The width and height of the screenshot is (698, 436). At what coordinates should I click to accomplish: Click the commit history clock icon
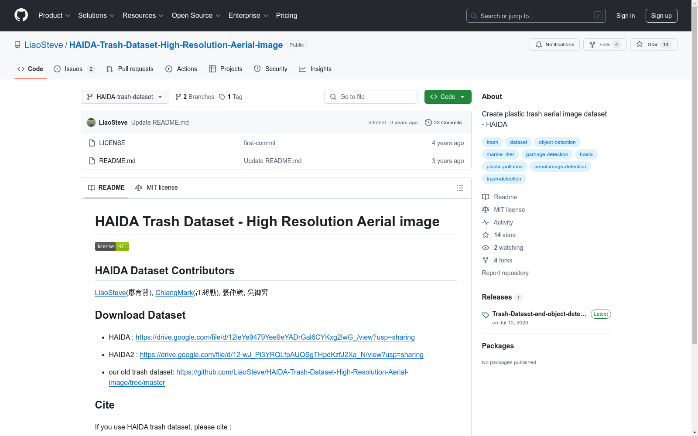[x=428, y=123]
